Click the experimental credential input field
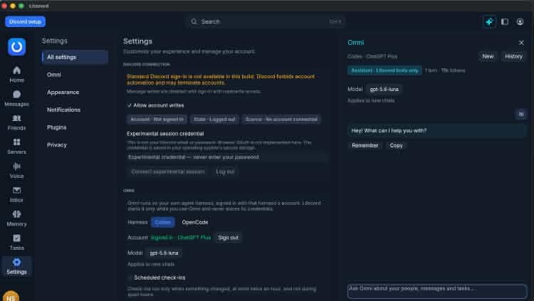 click(227, 157)
